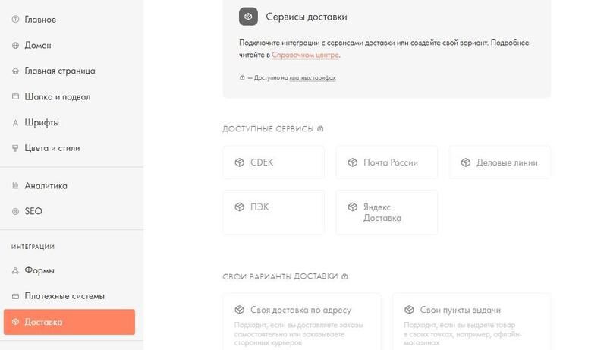Viewport: 607px width, 350px height.
Task: Click the ДОСТУПНЫЕ СЕРВИСЫ section label
Action: coord(268,129)
